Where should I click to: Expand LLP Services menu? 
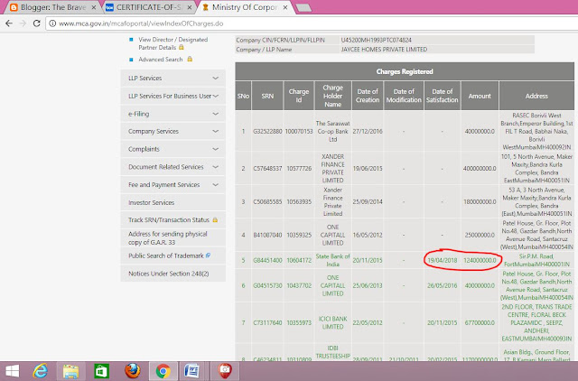(x=172, y=79)
